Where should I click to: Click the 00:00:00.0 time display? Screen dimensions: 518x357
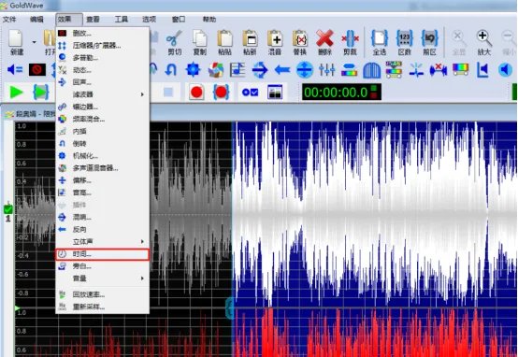tap(341, 93)
